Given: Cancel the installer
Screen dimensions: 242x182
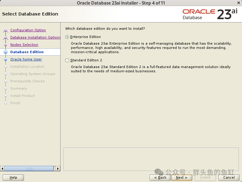Looking at the screenshot, I should 229,177.
